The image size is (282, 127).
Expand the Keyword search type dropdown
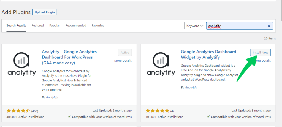(195, 26)
